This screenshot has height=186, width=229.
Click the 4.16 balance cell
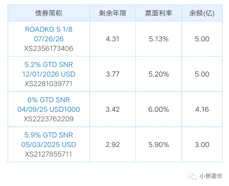point(202,109)
